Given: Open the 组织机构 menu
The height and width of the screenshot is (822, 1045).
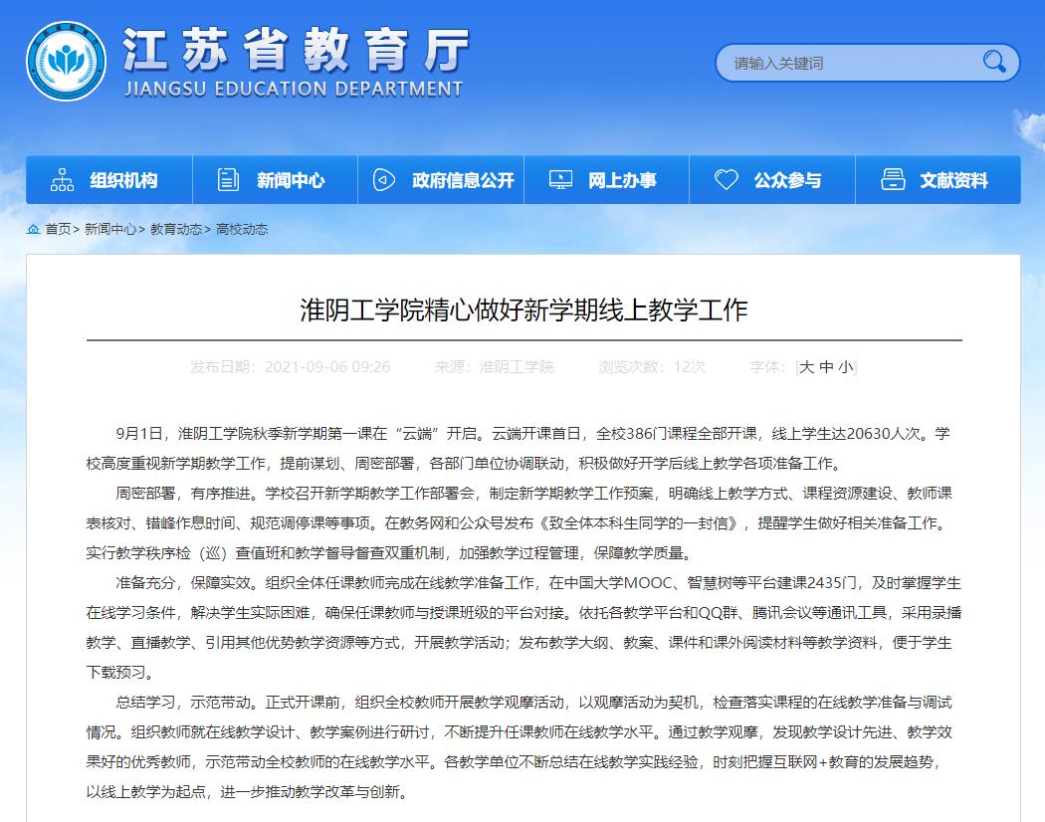Looking at the screenshot, I should tap(123, 180).
